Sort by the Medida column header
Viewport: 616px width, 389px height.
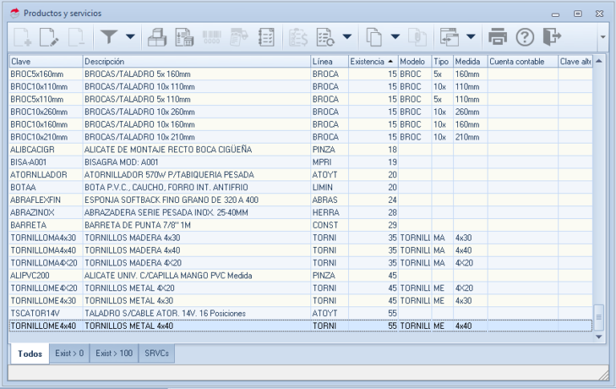point(471,62)
